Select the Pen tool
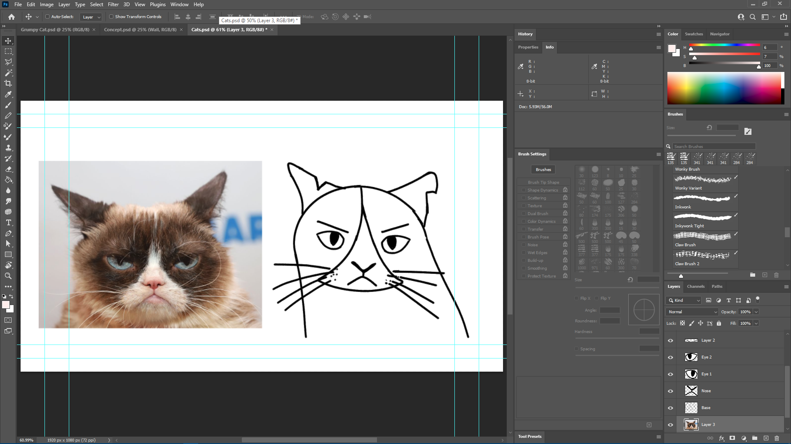This screenshot has width=791, height=444. pyautogui.click(x=8, y=233)
